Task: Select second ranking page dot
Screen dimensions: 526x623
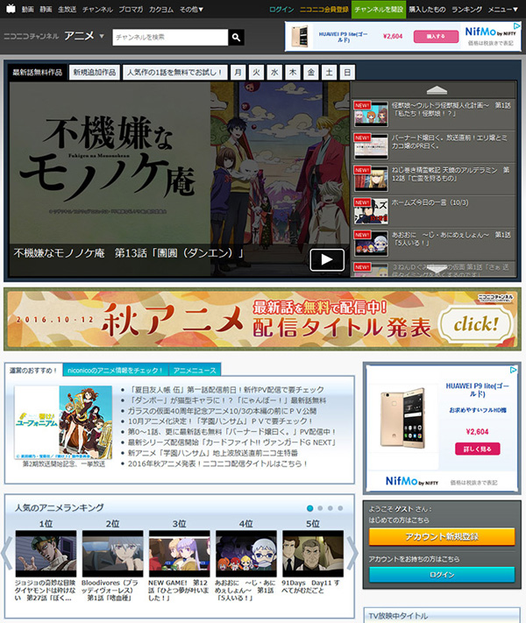Action: [320, 508]
